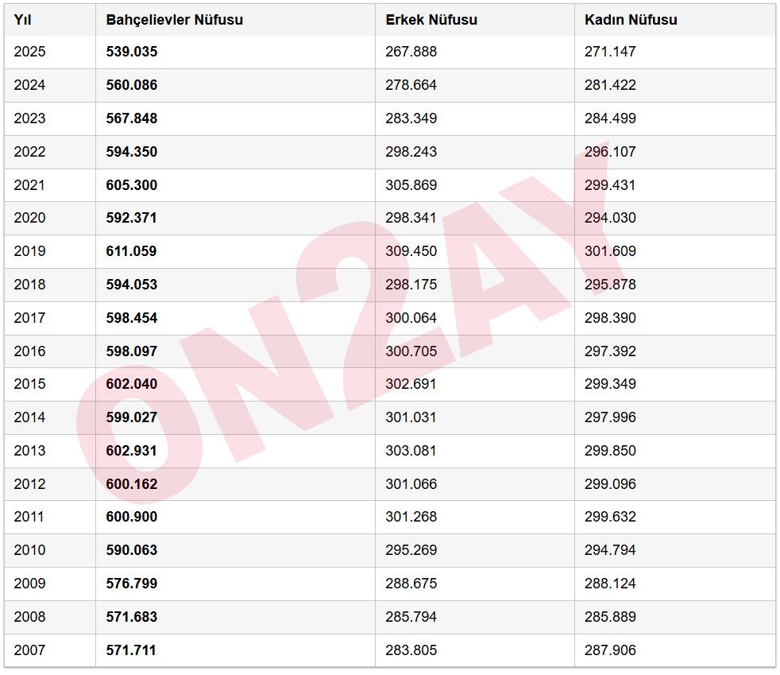Click the 2015 male population 302.691
Viewport: 780px width, 675px height.
pos(411,384)
